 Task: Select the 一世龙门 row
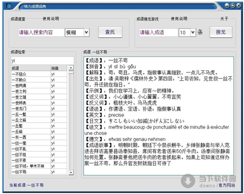click(39, 109)
